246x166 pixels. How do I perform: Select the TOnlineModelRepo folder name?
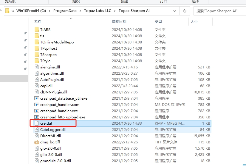[57, 42]
